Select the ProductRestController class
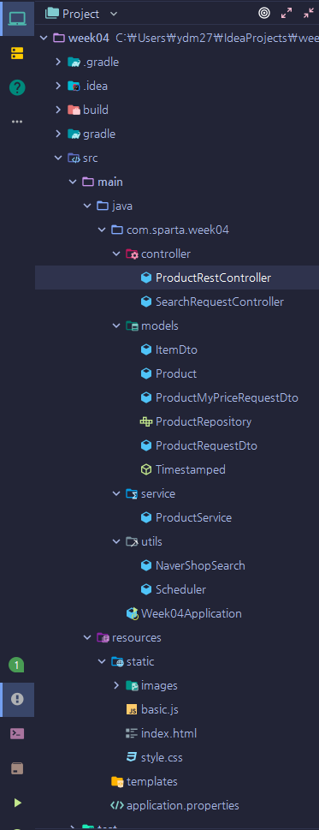This screenshot has height=830, width=319. [213, 278]
